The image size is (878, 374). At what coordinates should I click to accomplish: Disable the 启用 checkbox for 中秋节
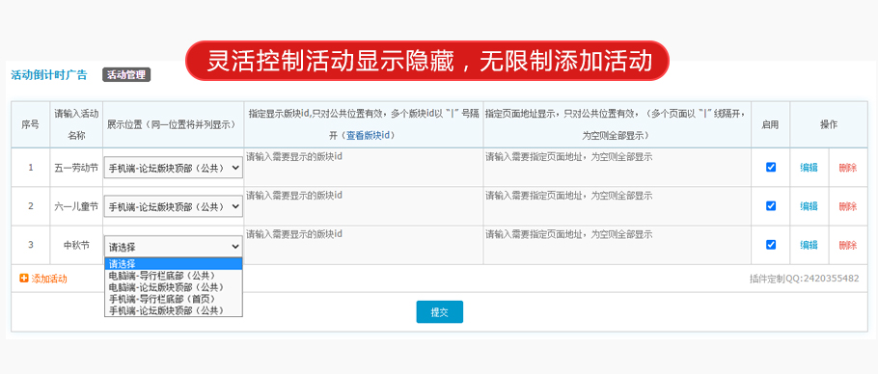(771, 244)
